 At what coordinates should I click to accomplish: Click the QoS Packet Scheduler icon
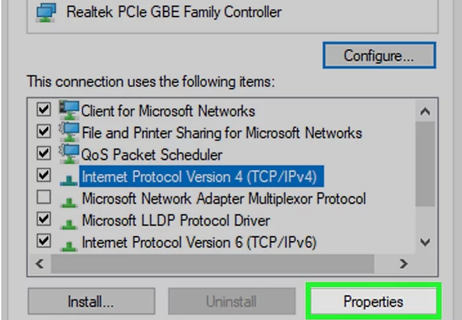pos(69,154)
